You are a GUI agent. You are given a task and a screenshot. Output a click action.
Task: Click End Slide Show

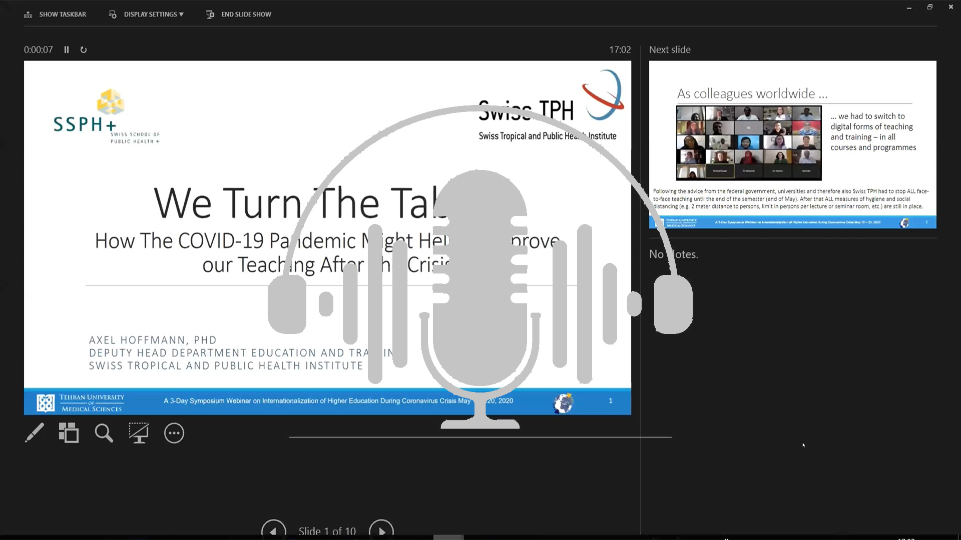point(246,14)
